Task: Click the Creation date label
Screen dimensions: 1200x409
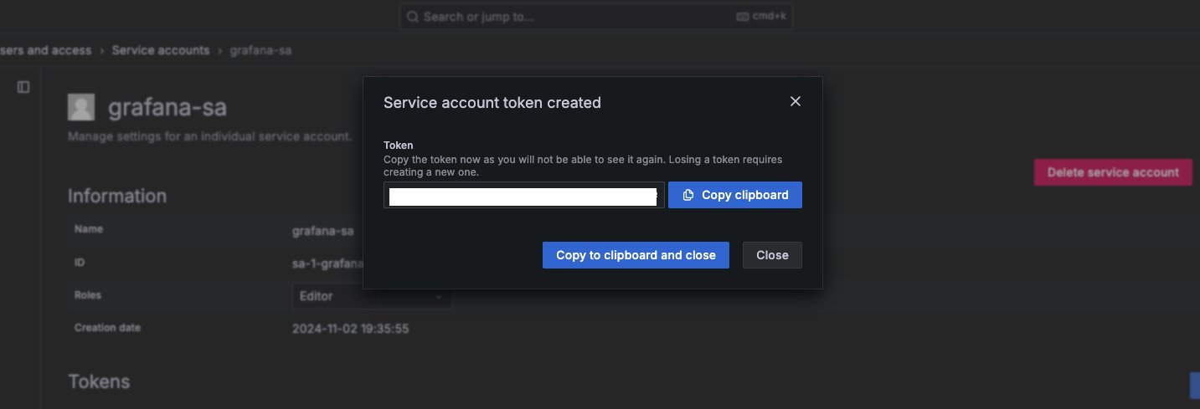Action: [107, 328]
